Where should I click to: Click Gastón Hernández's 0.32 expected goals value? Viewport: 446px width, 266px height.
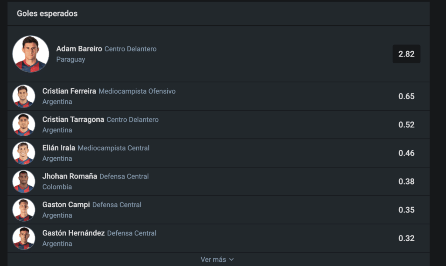(x=406, y=238)
